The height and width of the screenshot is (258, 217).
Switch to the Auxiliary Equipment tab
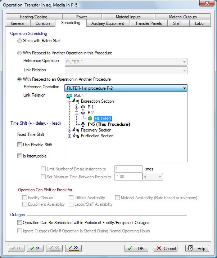107,23
